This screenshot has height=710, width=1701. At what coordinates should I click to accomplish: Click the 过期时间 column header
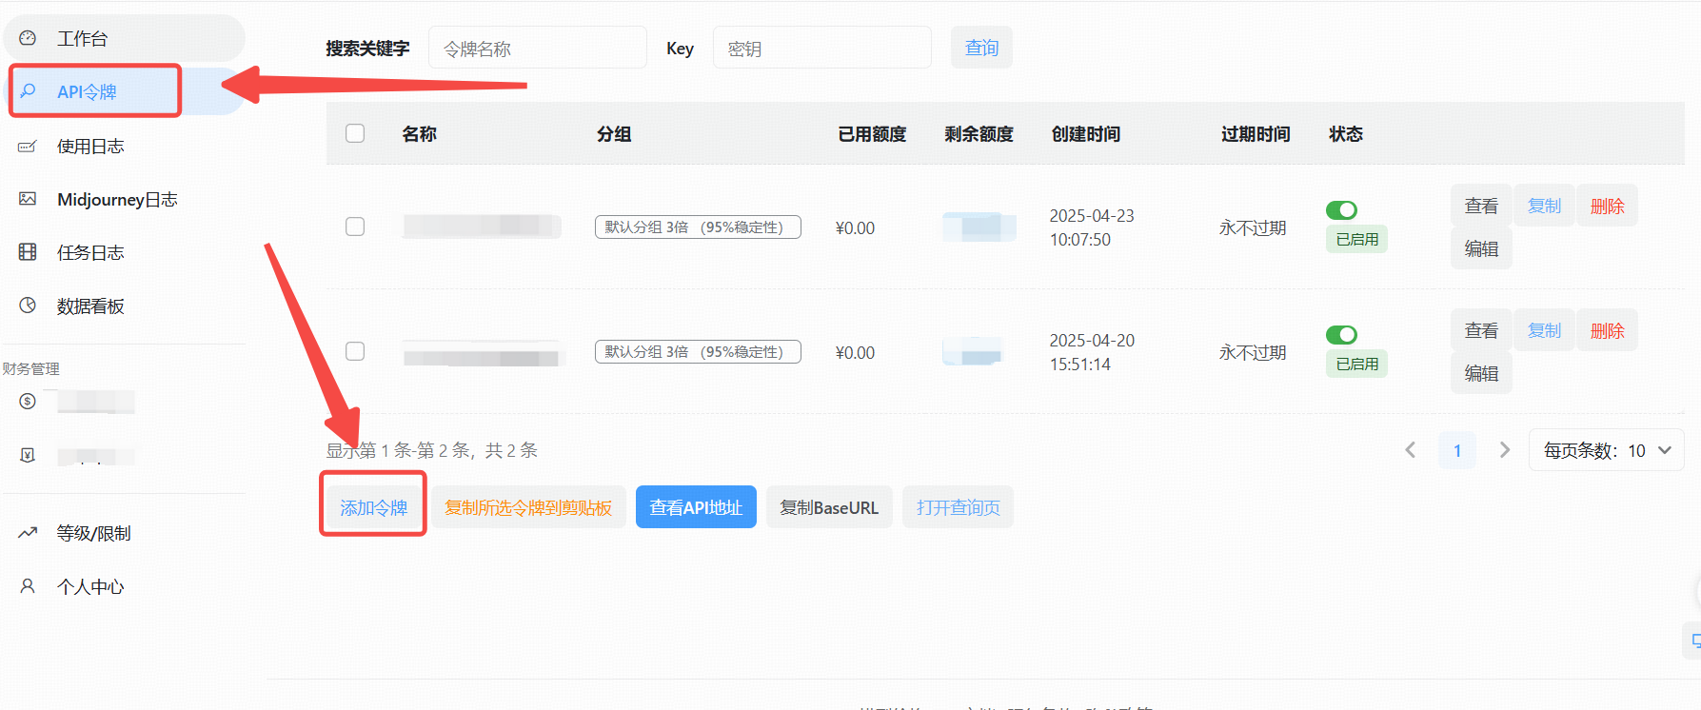tap(1256, 133)
